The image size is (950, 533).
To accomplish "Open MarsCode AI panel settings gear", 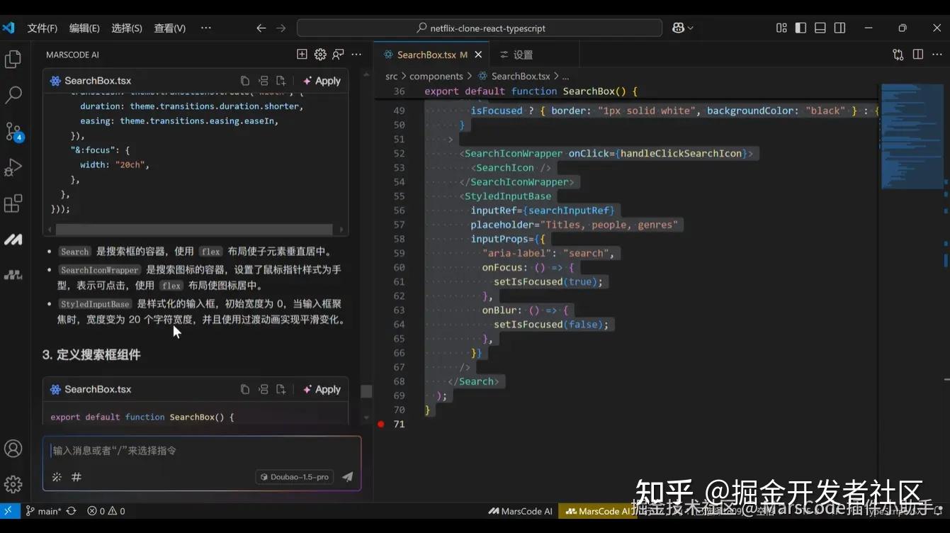I will click(x=320, y=55).
